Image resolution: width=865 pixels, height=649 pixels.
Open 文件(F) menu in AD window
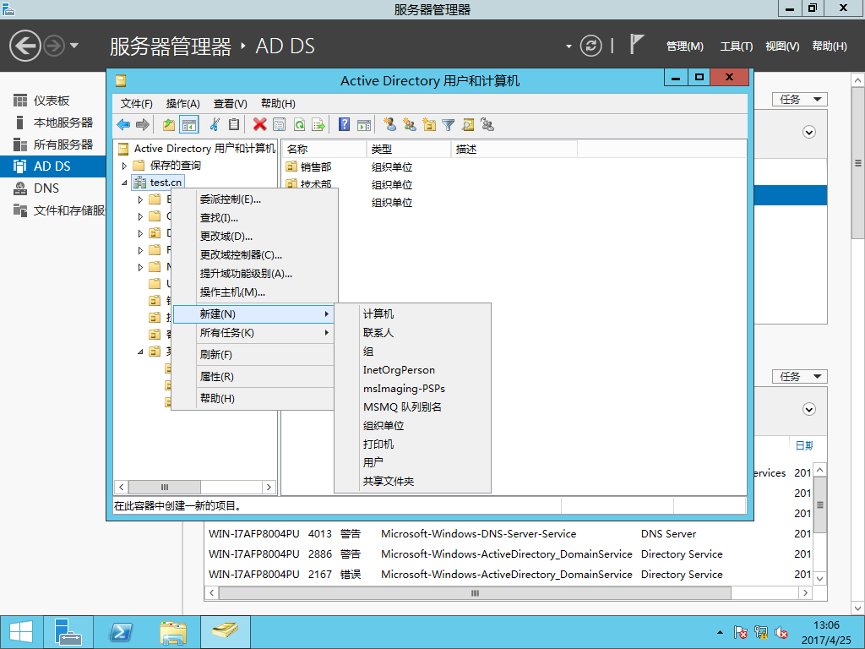(x=136, y=104)
